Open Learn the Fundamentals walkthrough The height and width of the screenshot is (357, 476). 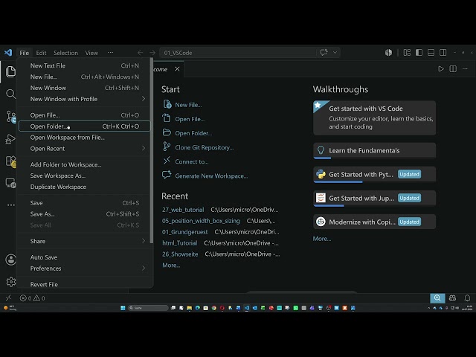(x=374, y=150)
